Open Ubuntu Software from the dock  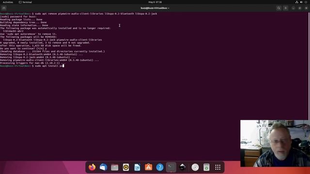tap(149, 167)
